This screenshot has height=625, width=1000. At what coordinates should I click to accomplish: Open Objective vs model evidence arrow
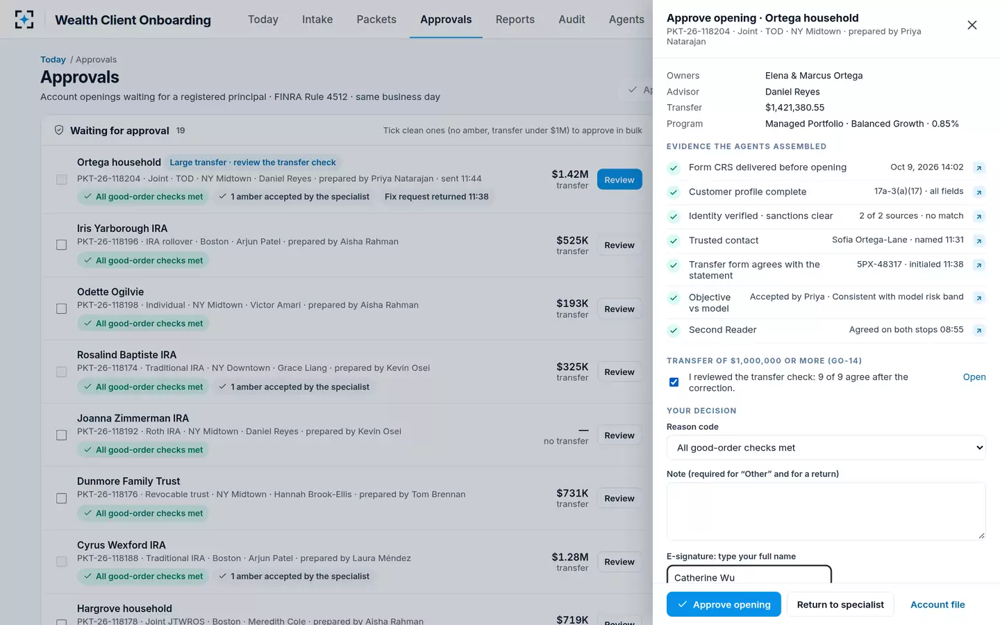(x=979, y=297)
